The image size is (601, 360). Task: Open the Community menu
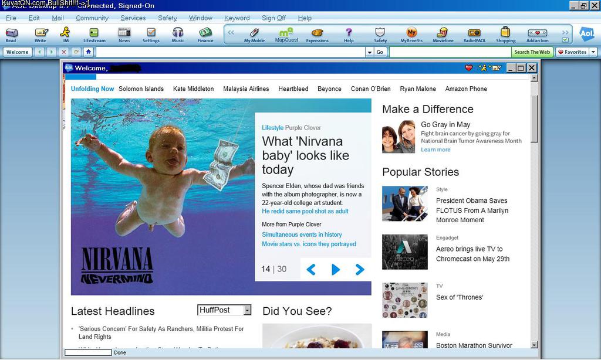[92, 18]
